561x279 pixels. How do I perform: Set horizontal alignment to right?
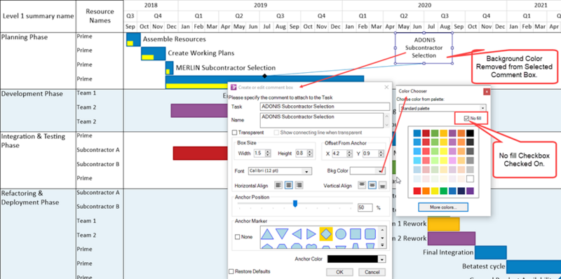tap(299, 185)
